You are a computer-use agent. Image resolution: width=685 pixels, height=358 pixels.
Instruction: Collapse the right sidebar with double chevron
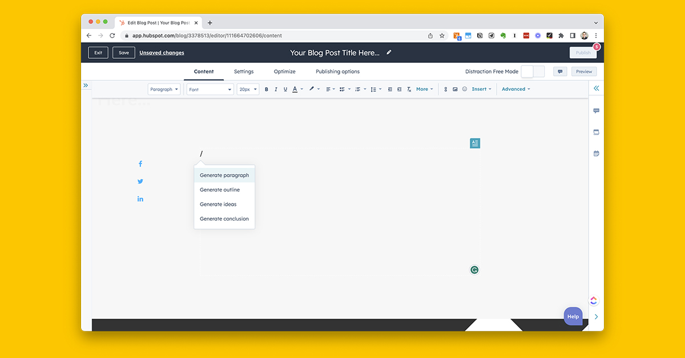pyautogui.click(x=596, y=88)
